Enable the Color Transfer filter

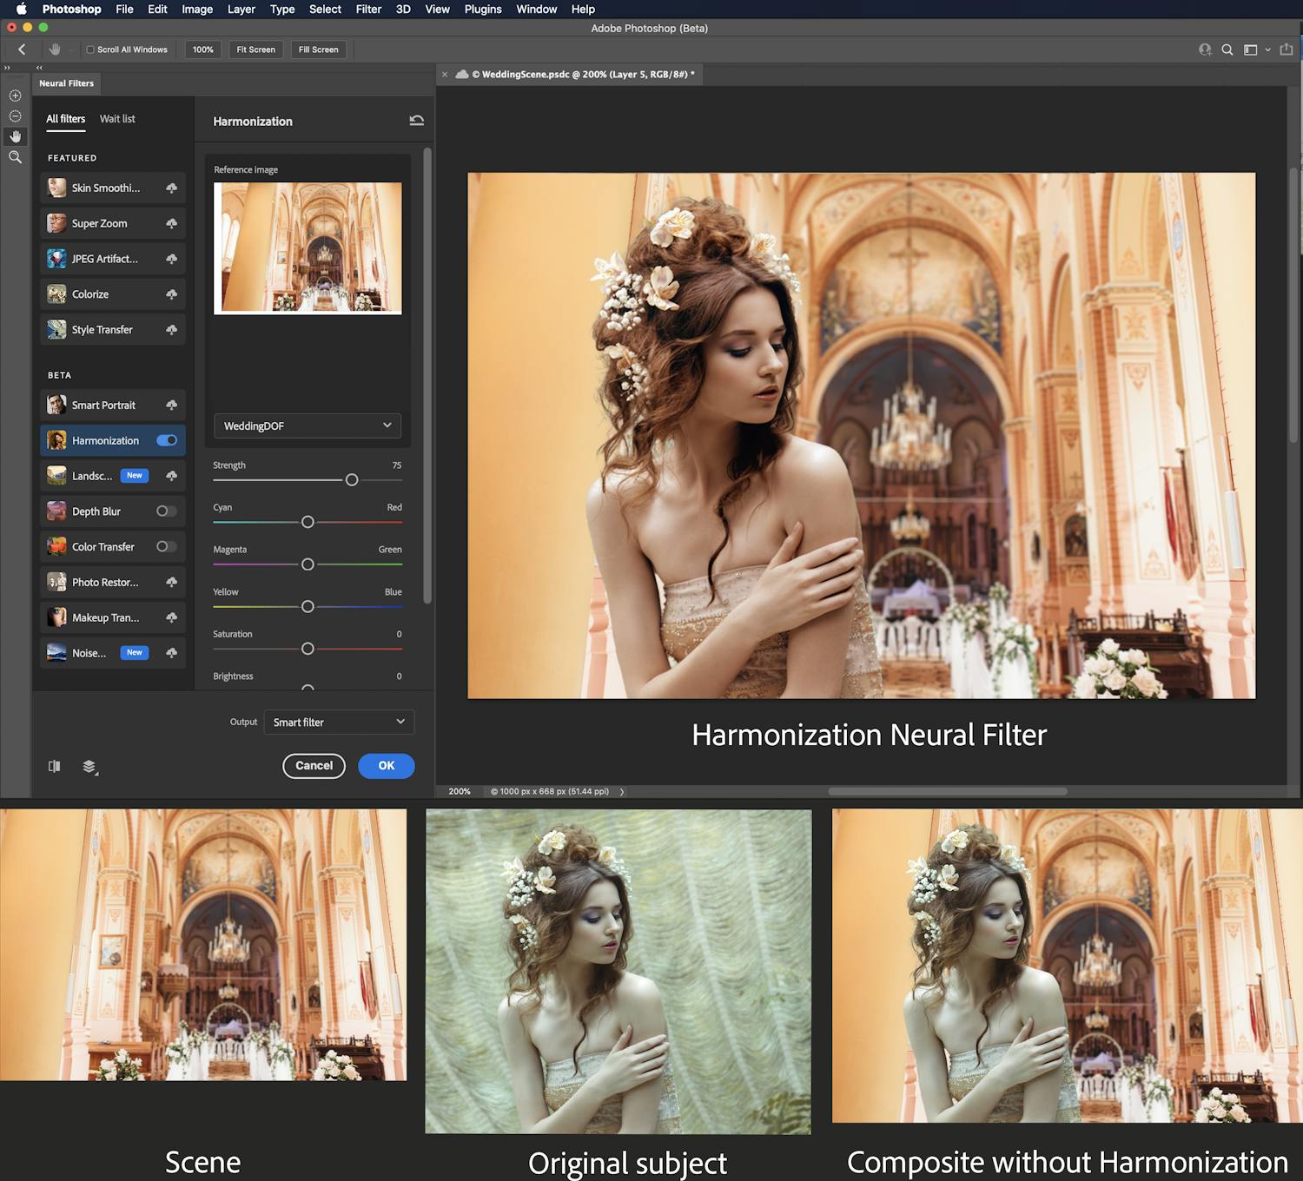pos(167,546)
